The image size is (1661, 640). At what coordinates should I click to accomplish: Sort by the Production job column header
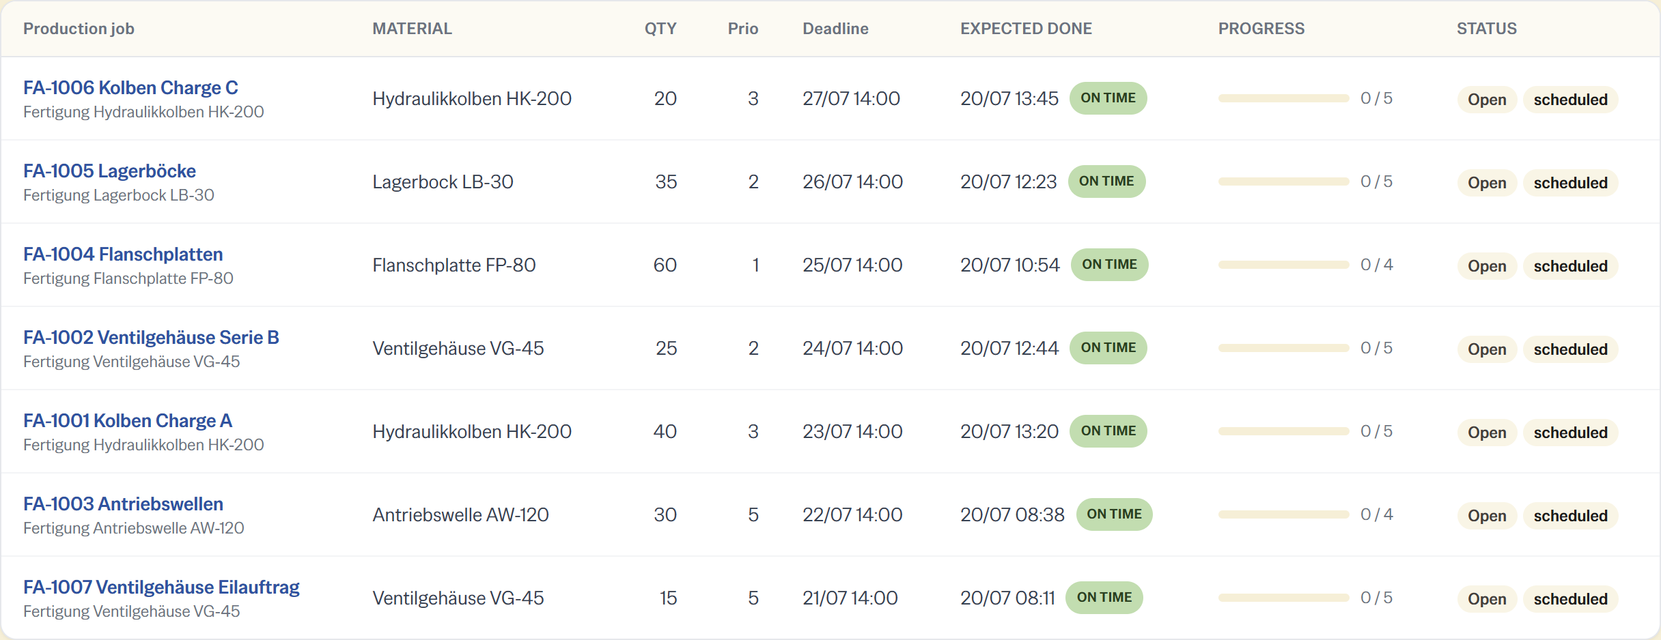[79, 29]
